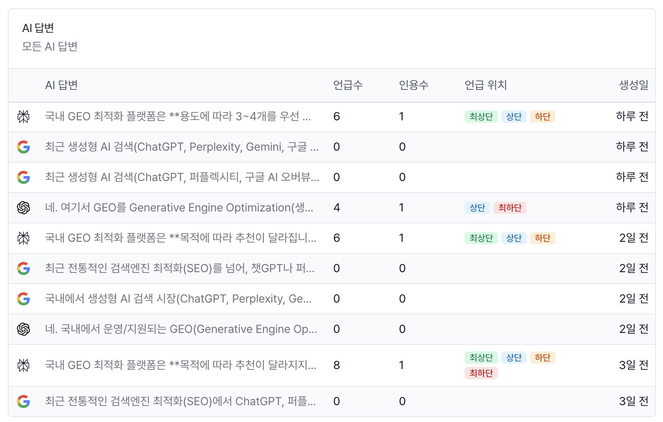This screenshot has width=663, height=422.
Task: Open answer '최근 생성형 AI 검색(ChatGPT, 퍼플렉시티'
Action: 182,177
